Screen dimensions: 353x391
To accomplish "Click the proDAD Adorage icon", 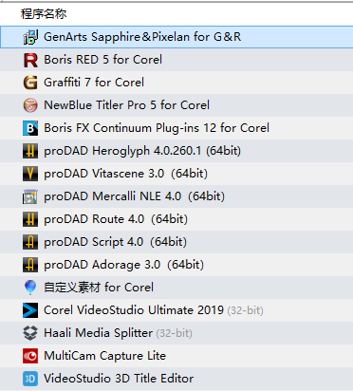I will 30,265.
